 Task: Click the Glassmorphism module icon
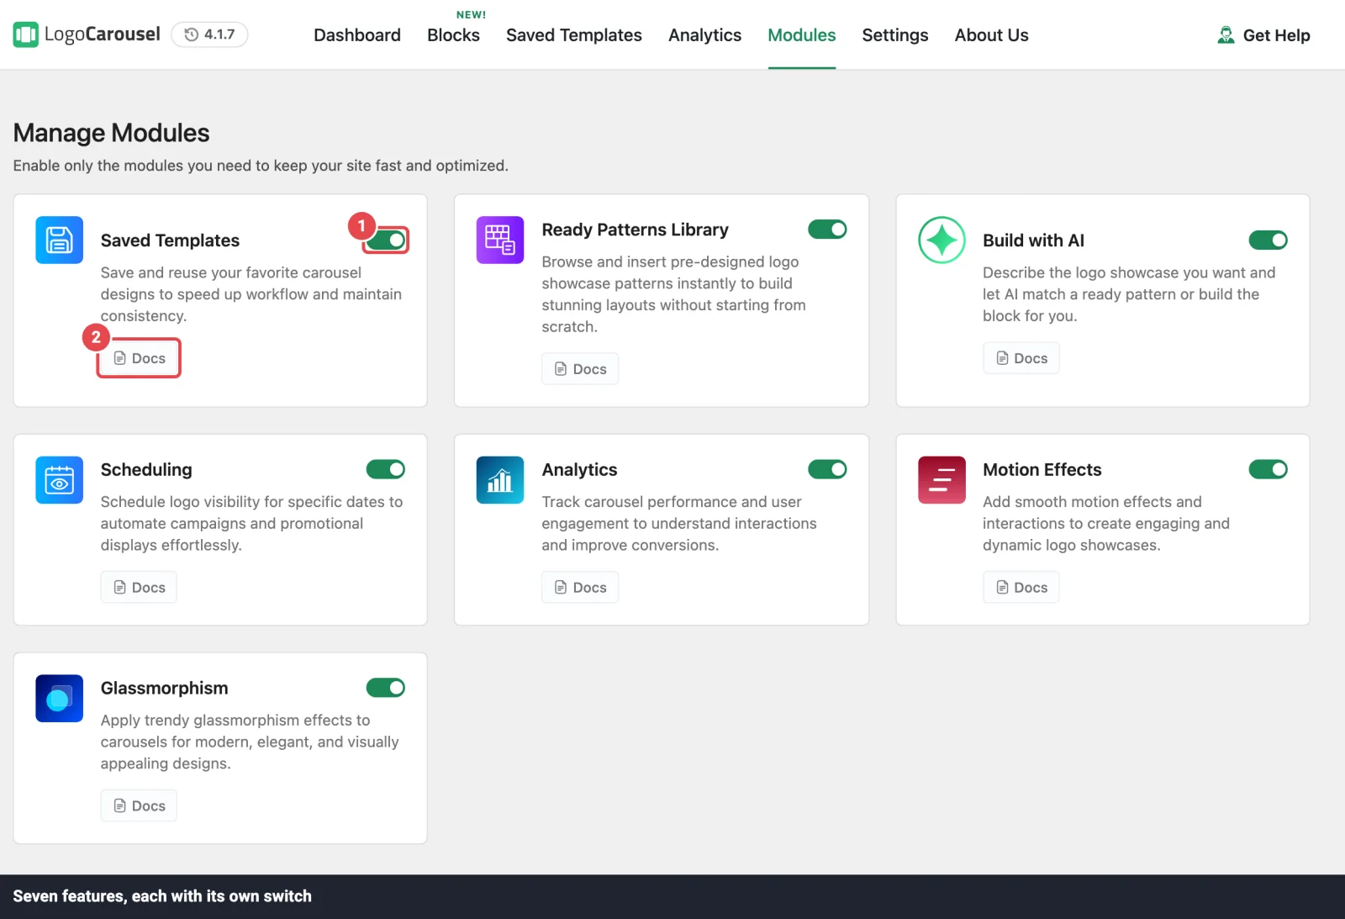(x=59, y=698)
